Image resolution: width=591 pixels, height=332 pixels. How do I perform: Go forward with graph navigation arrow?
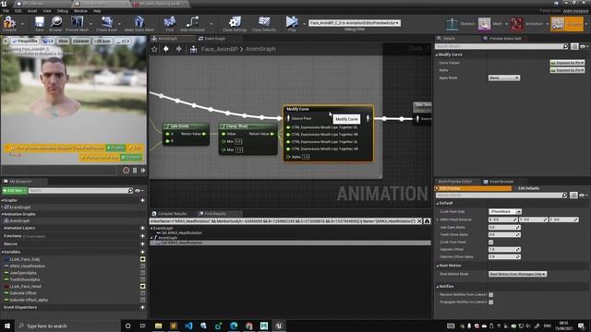coord(178,49)
